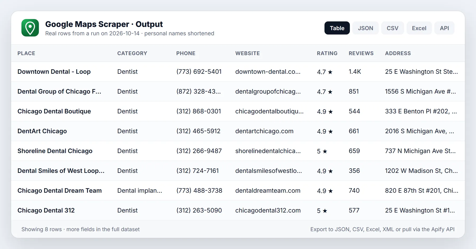Click the REVIEWS column header

pyautogui.click(x=361, y=53)
